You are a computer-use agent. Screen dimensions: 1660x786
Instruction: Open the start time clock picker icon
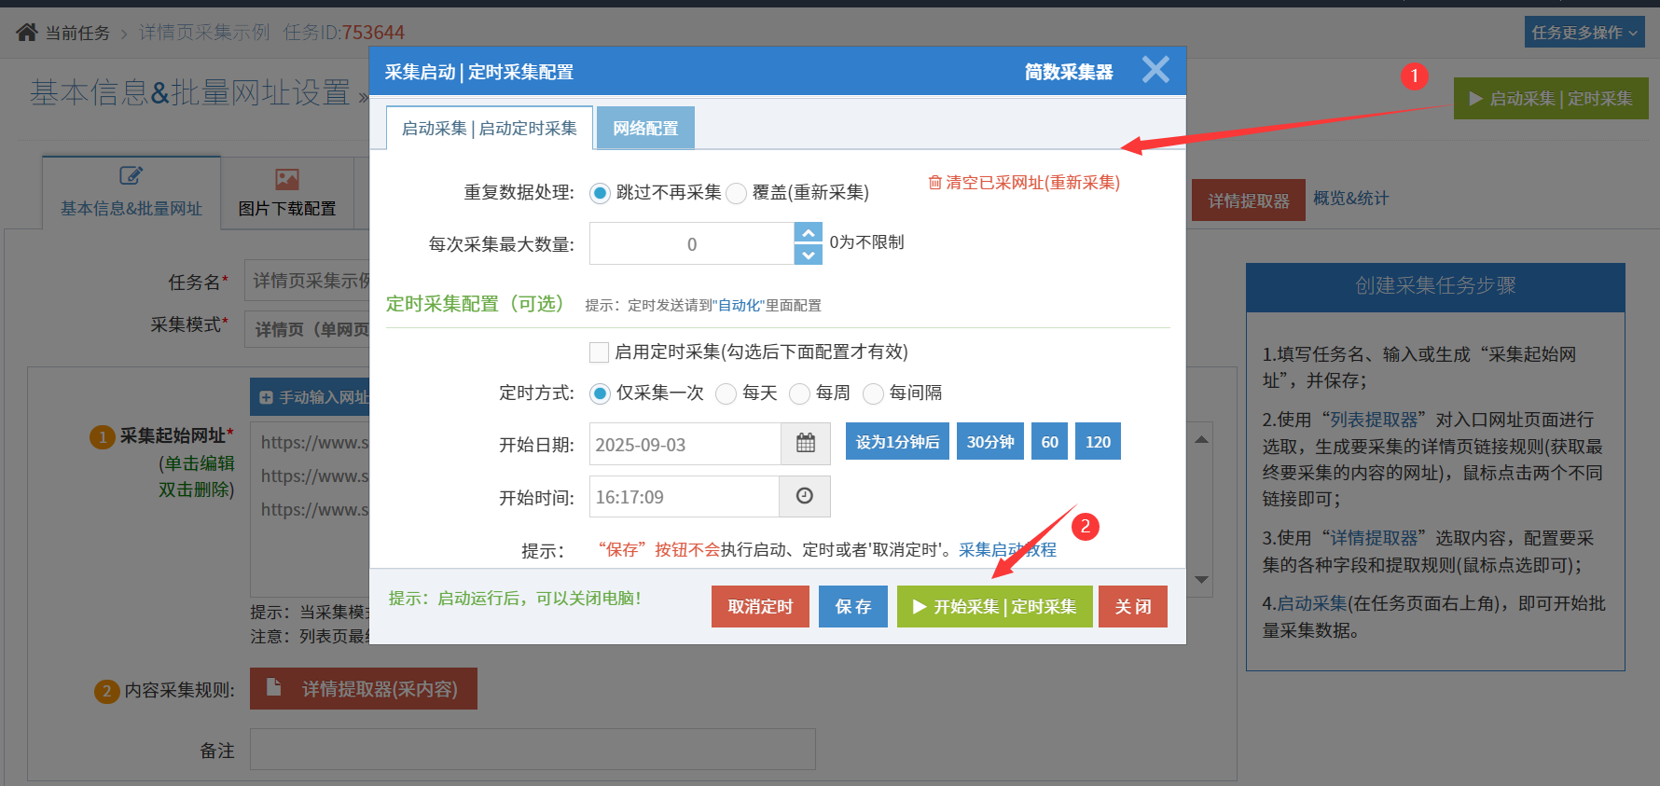point(804,497)
